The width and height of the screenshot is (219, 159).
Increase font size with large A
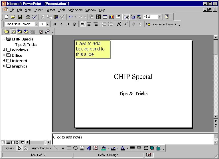click(x=119, y=24)
